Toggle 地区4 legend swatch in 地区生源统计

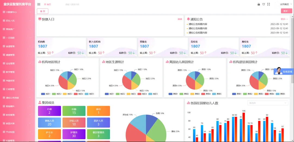[139, 94]
